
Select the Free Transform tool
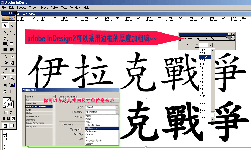pos(12,63)
